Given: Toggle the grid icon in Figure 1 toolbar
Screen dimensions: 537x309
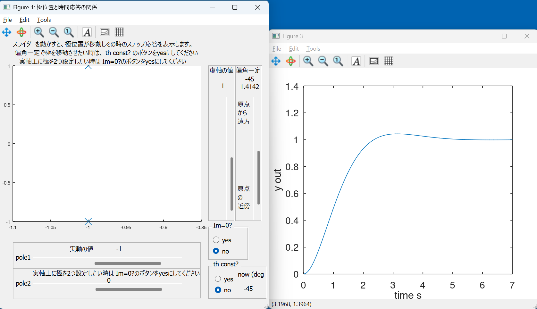Looking at the screenshot, I should (119, 32).
